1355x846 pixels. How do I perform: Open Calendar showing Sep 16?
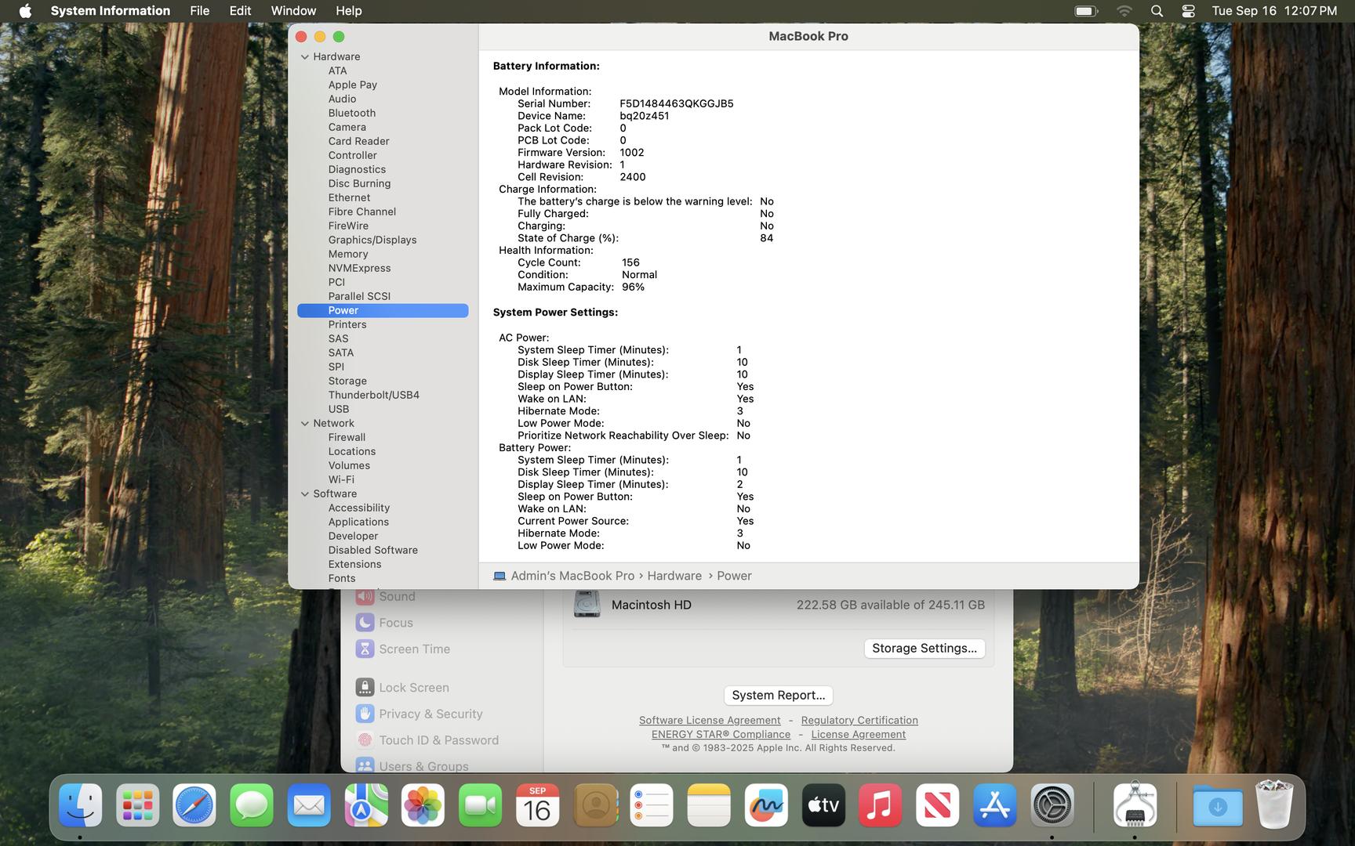point(538,805)
